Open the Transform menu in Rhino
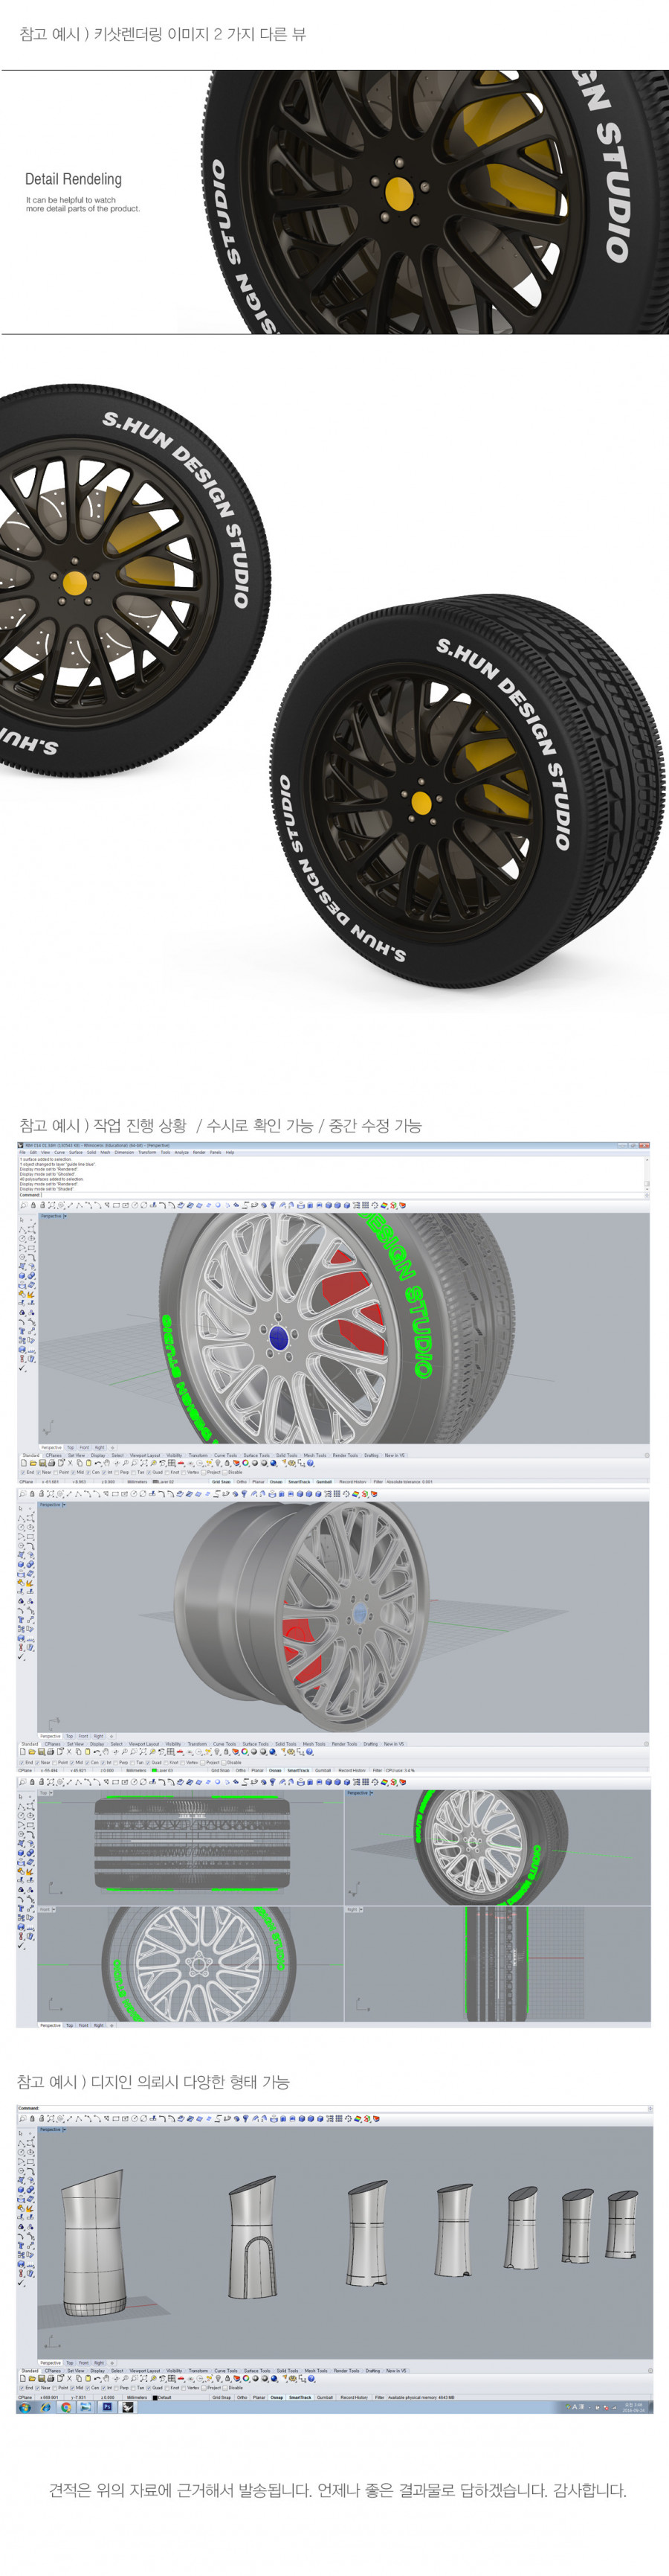Image resolution: width=669 pixels, height=2576 pixels. pos(146,1152)
